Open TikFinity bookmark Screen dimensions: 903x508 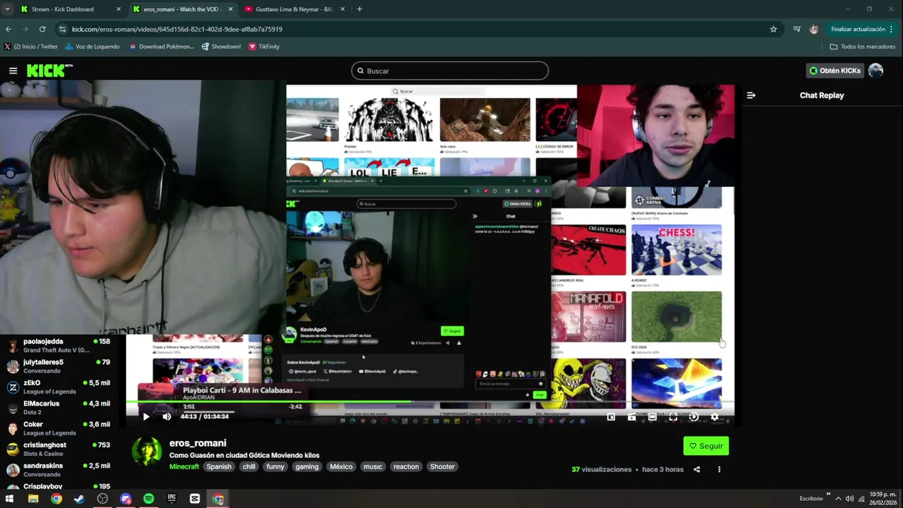click(x=264, y=47)
